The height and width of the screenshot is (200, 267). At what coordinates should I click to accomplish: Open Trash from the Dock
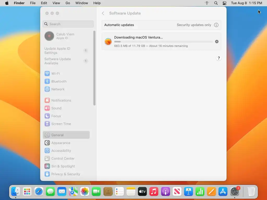click(x=251, y=192)
